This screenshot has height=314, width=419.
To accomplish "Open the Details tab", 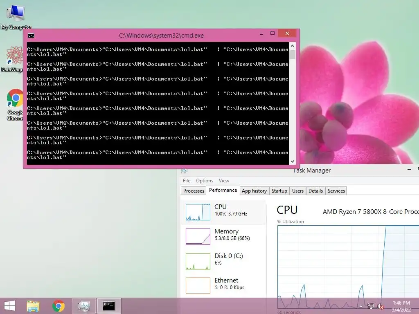I will 315,191.
